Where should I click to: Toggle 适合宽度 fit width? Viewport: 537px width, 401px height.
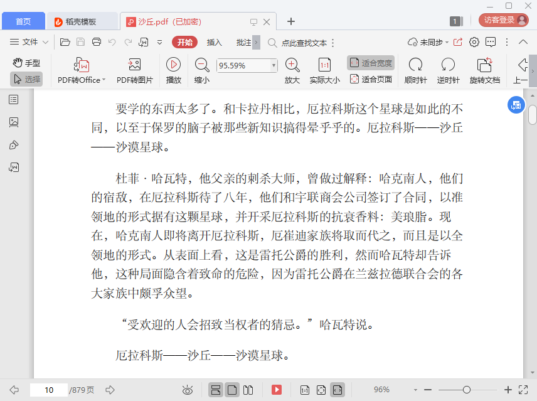pyautogui.click(x=371, y=63)
